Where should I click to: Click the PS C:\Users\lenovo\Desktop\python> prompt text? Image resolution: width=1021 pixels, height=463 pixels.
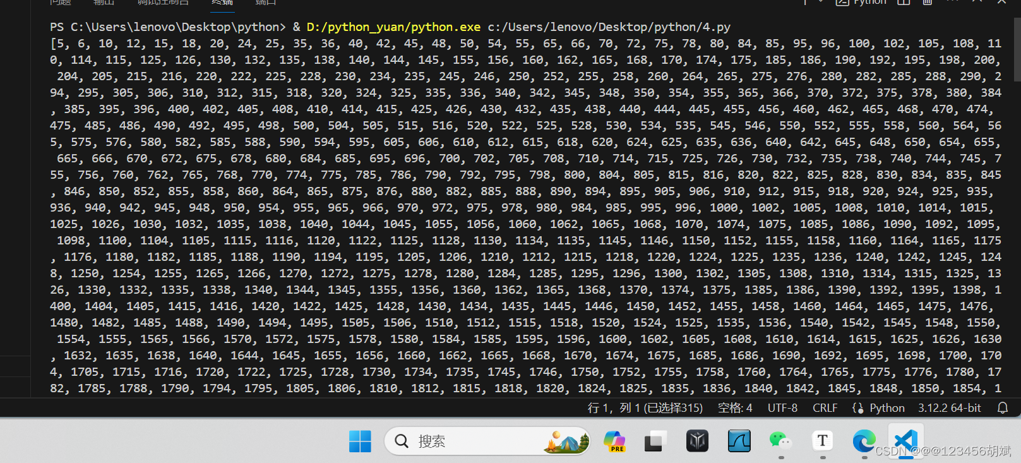point(167,27)
